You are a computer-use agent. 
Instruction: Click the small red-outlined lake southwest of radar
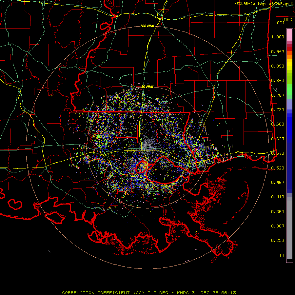[x=142, y=167]
